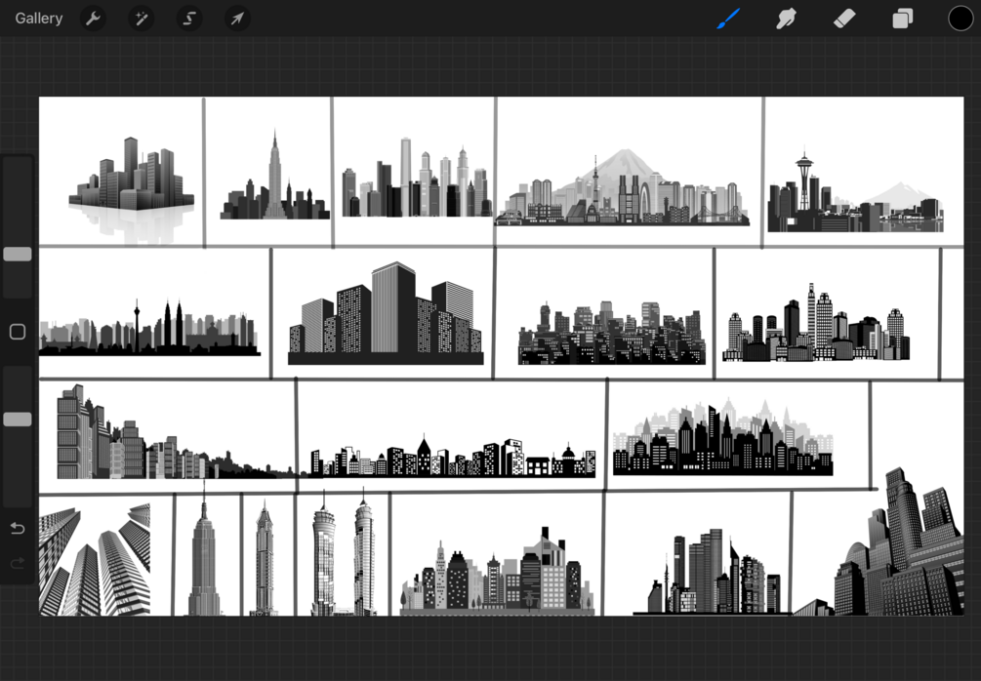Select the Mount Fuji city skyline
This screenshot has width=981, height=681.
pyautogui.click(x=625, y=171)
